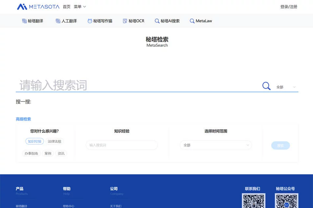Open 秘塔写作猫 nav item
Viewport: 313px width, 208px height.
(x=100, y=21)
